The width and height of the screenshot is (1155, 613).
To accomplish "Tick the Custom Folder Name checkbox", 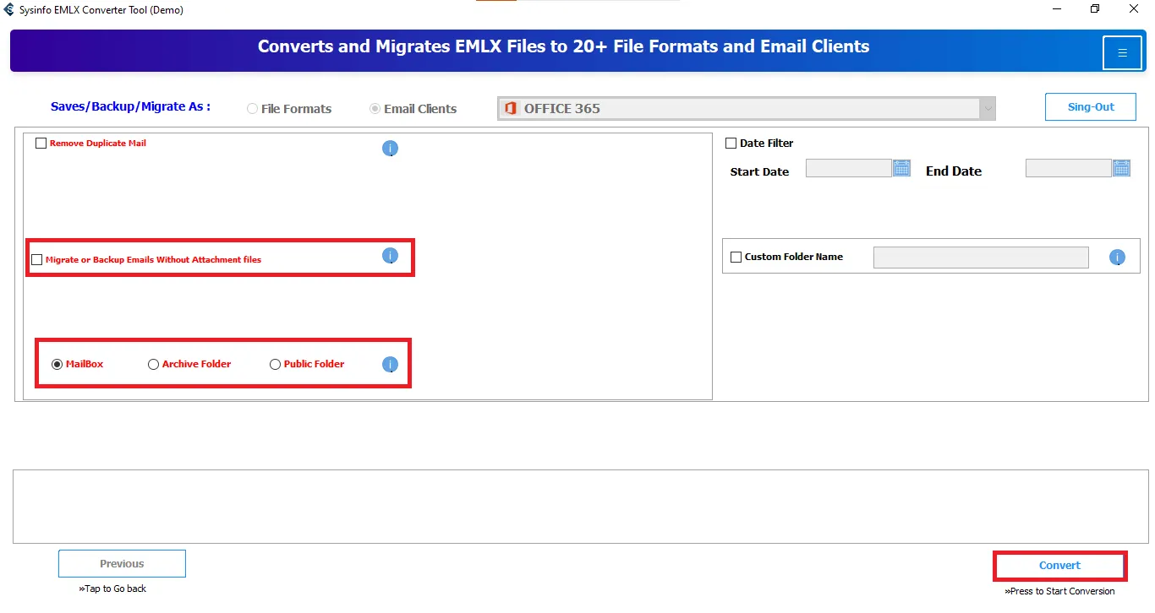I will (x=736, y=257).
